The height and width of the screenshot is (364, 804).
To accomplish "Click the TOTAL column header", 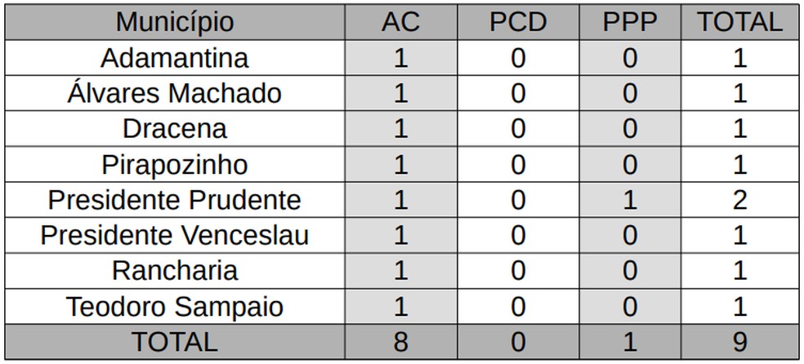I will (739, 22).
